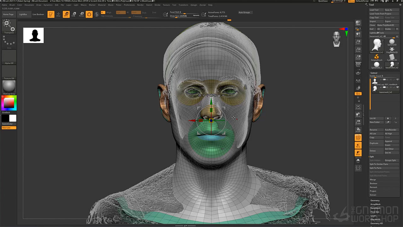Screen dimensions: 403x227
Task: Toggle visibility eye of neutral_agi_001_rawMesh subtool
Action: pos(397,79)
